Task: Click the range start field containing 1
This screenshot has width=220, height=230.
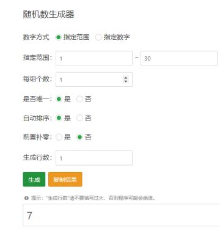Action: (x=94, y=58)
